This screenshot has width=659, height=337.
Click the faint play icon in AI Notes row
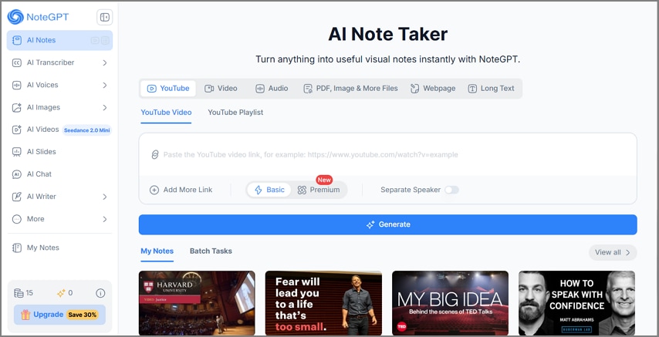[95, 40]
